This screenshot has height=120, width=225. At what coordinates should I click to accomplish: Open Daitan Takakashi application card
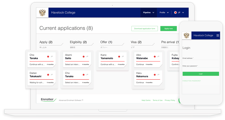tap(42, 78)
